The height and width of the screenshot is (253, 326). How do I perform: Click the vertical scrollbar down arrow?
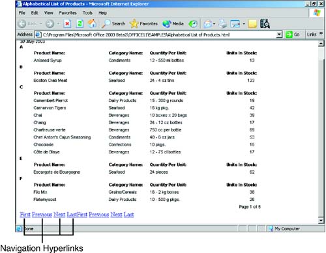pos(321,220)
